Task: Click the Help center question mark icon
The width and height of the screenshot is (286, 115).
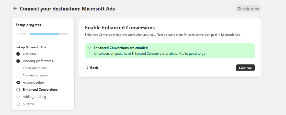Action: point(239,9)
